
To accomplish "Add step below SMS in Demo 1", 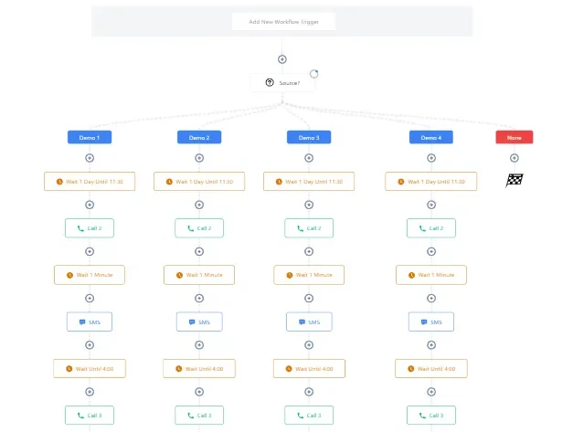I will [x=90, y=345].
